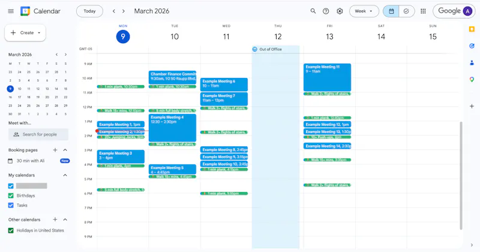Toggle the Birthdays calendar checkbox
Image resolution: width=480 pixels, height=252 pixels.
click(11, 196)
